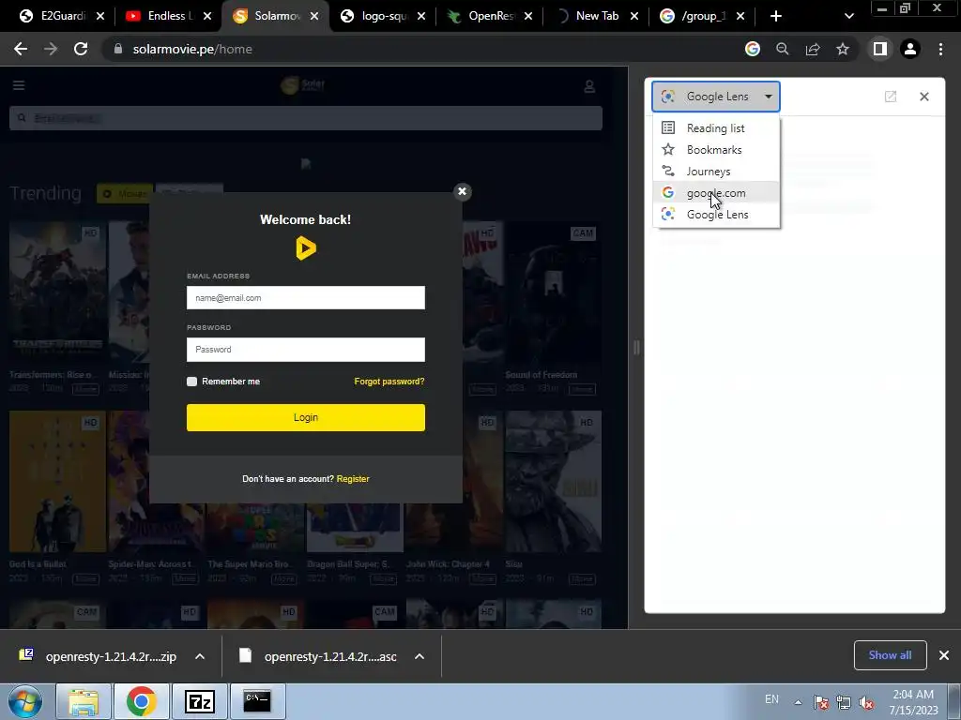Select Reading list from the dropdown
The width and height of the screenshot is (961, 720).
click(716, 127)
